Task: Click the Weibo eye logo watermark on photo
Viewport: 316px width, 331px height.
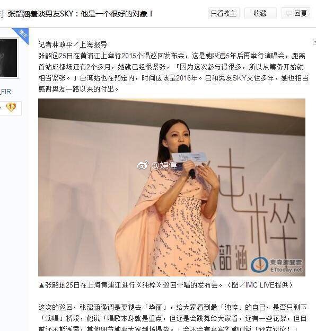Action: pos(143,165)
